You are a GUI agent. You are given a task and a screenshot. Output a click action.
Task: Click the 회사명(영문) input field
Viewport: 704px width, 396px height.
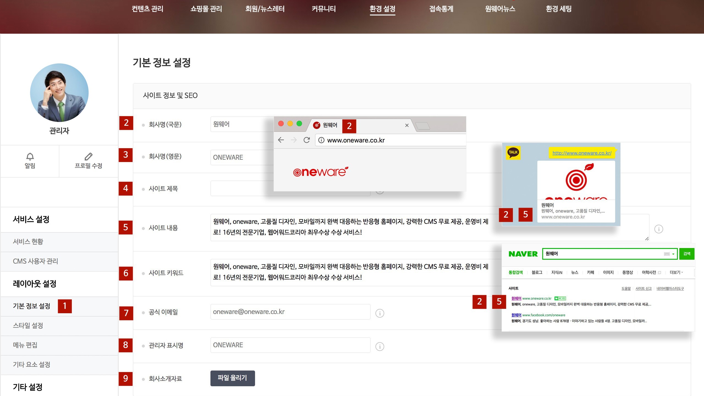pos(242,157)
